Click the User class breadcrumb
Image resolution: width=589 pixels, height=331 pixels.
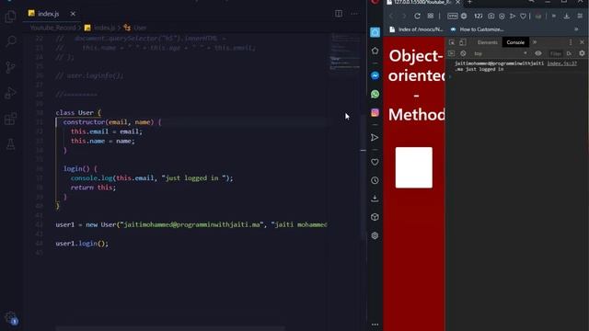point(135,28)
